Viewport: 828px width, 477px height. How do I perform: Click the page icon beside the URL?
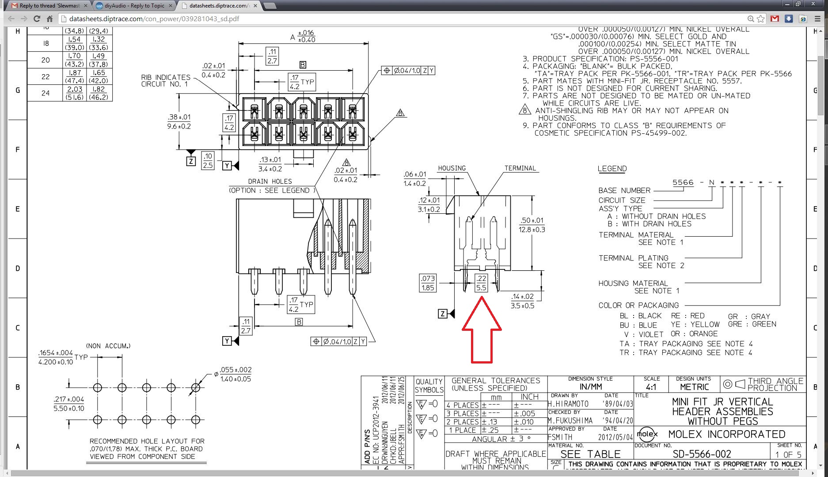tap(63, 19)
